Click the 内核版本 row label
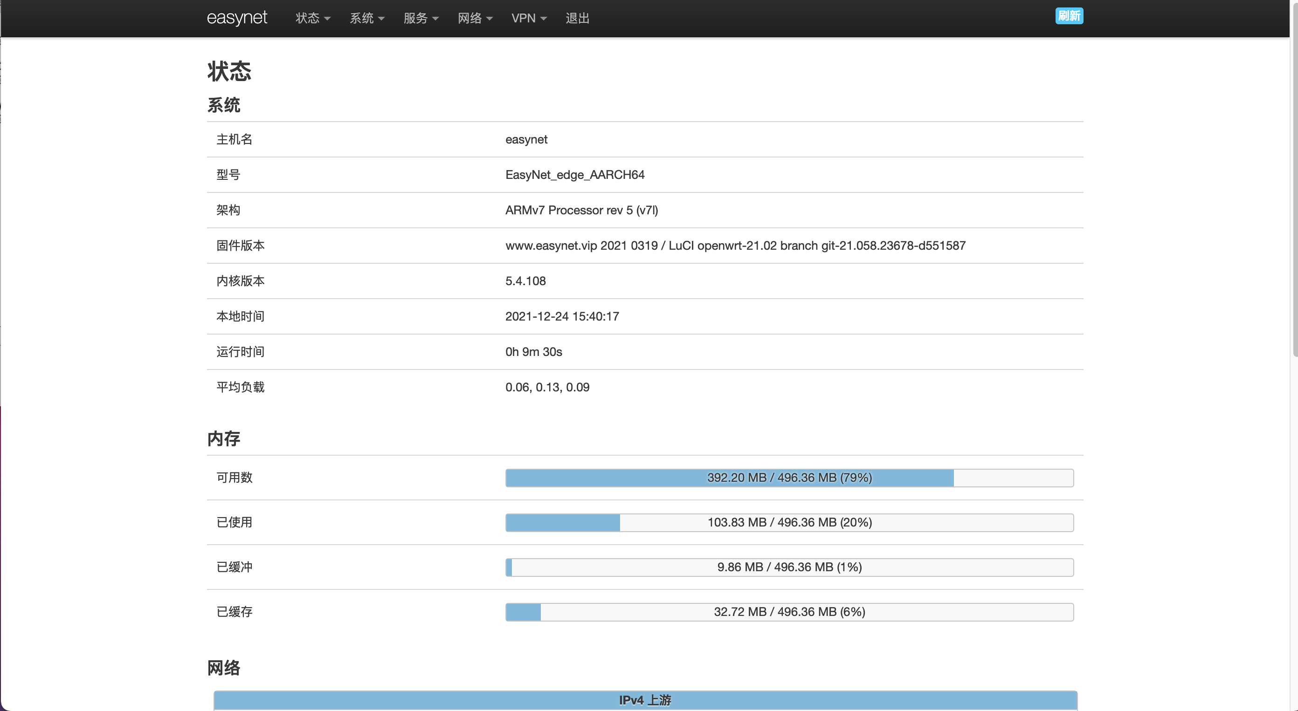Viewport: 1298px width, 711px height. 241,281
